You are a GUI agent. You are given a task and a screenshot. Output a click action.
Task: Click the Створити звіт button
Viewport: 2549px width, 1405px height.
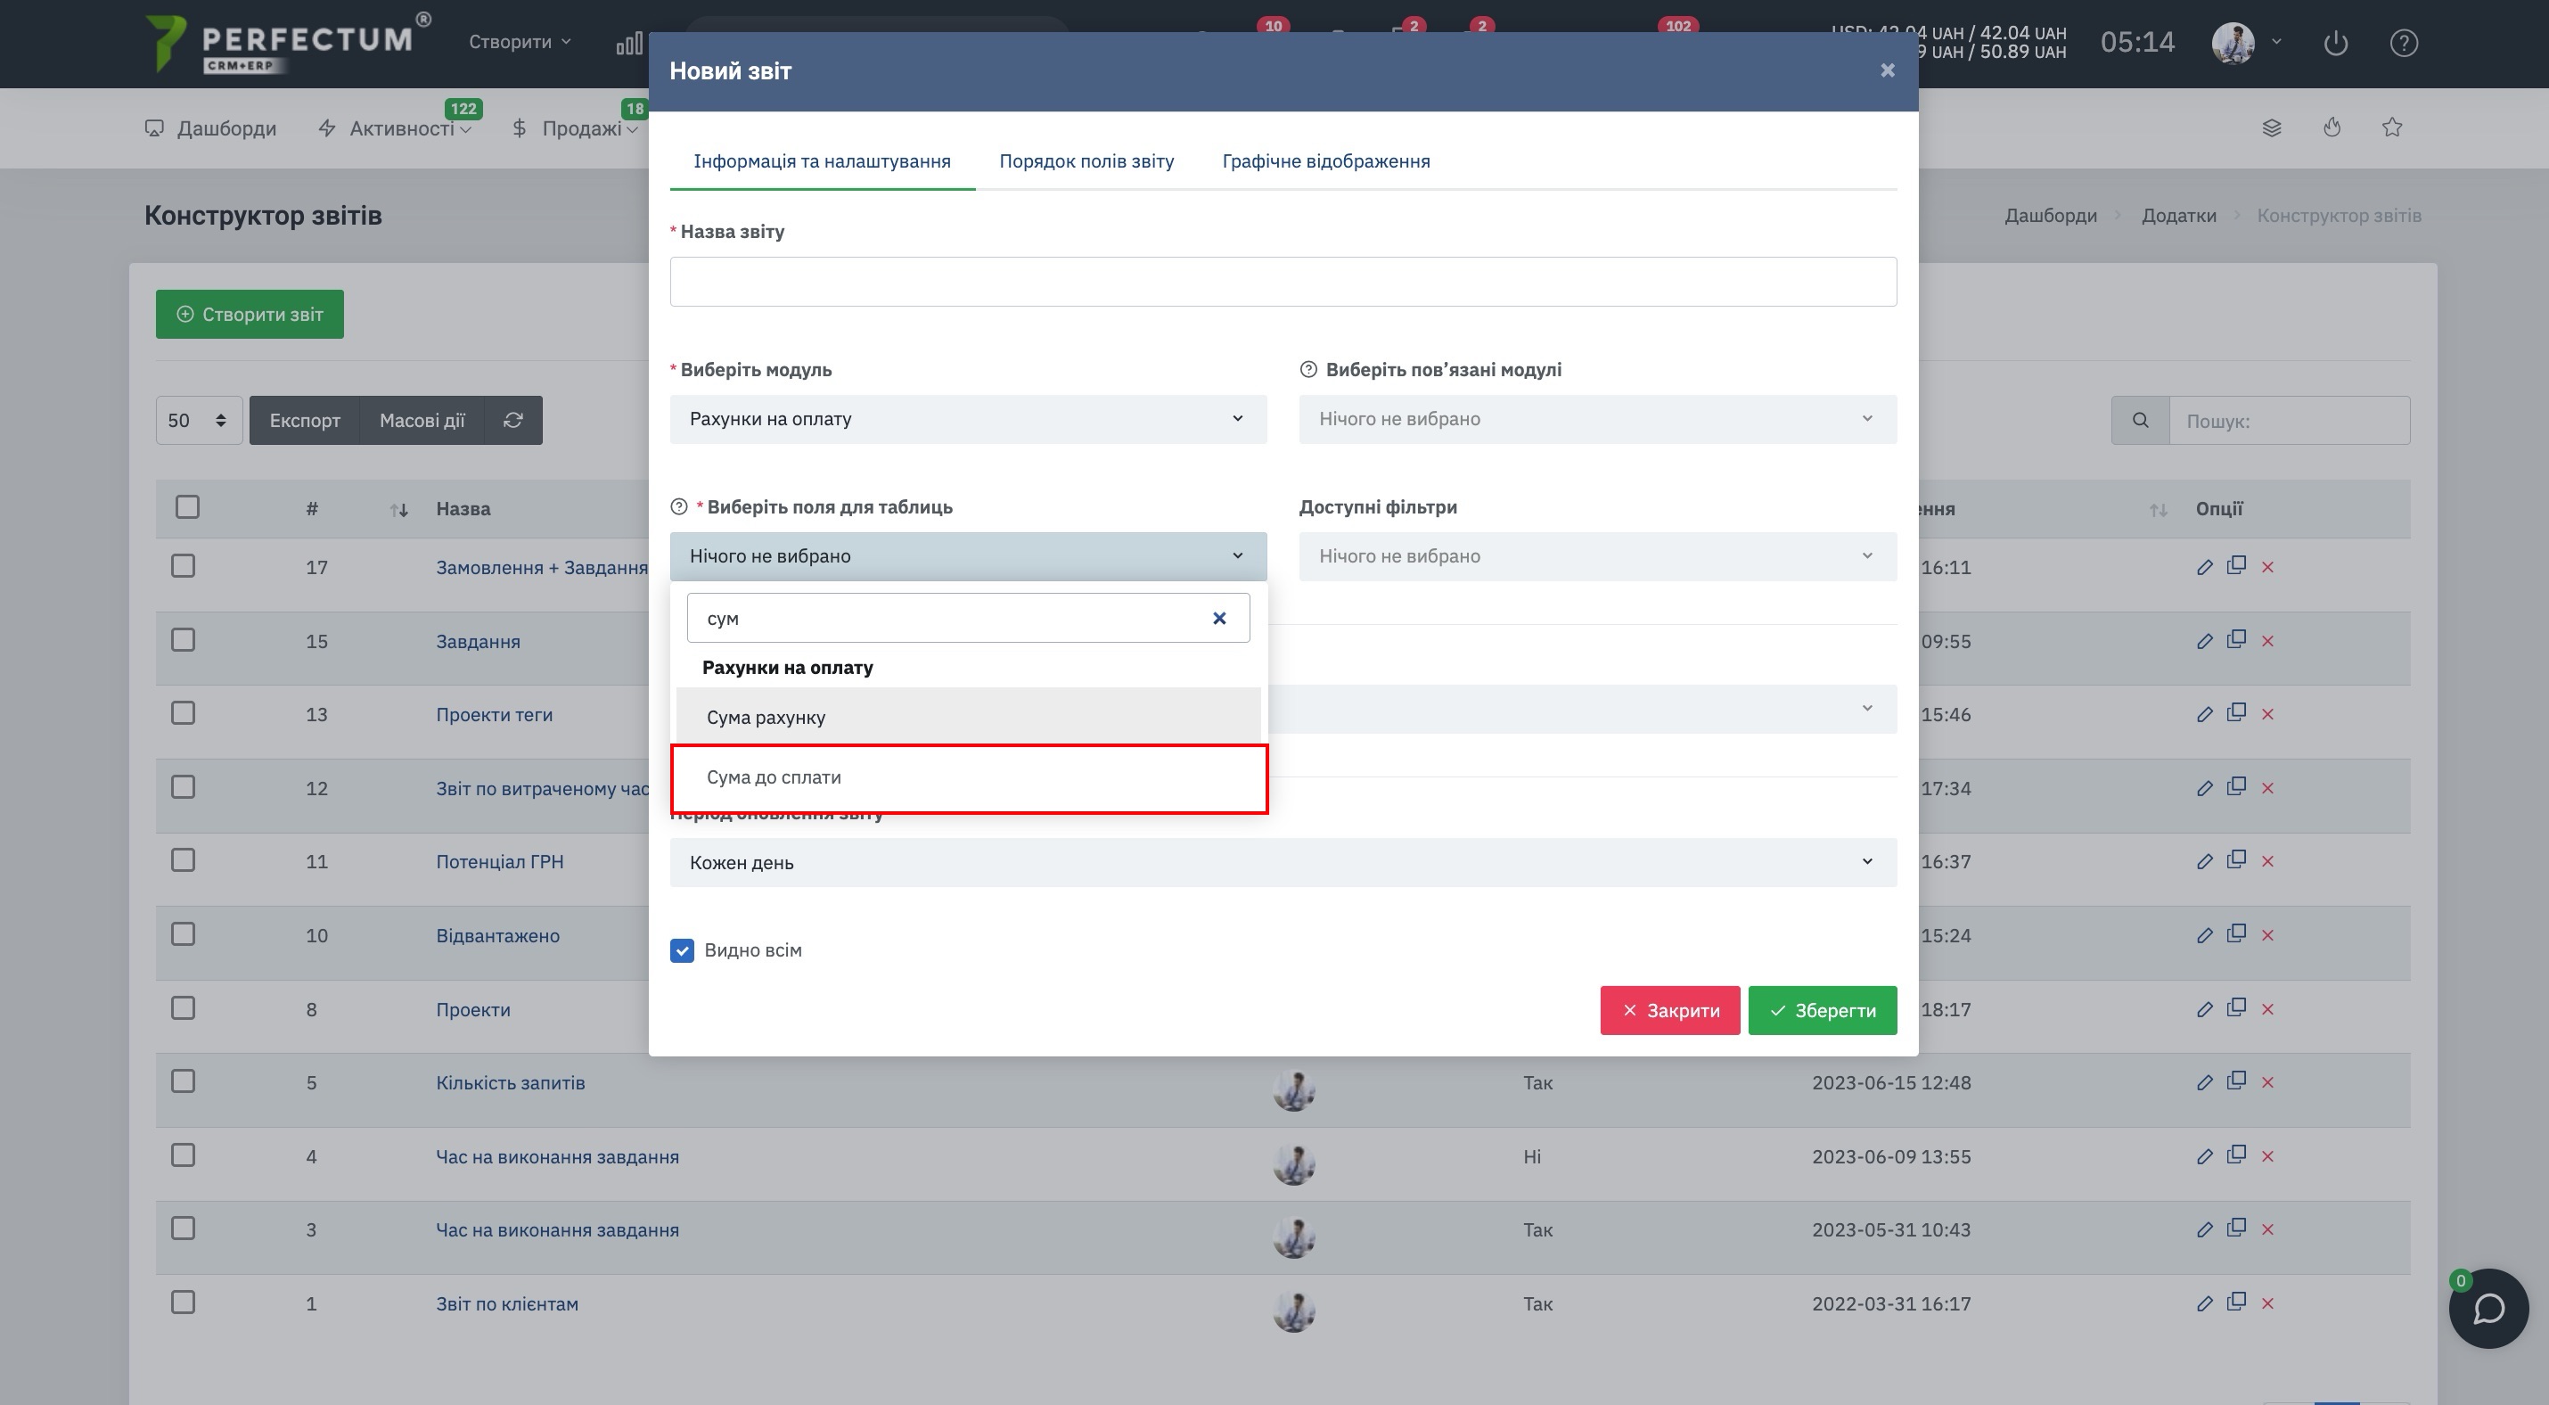pyautogui.click(x=250, y=315)
